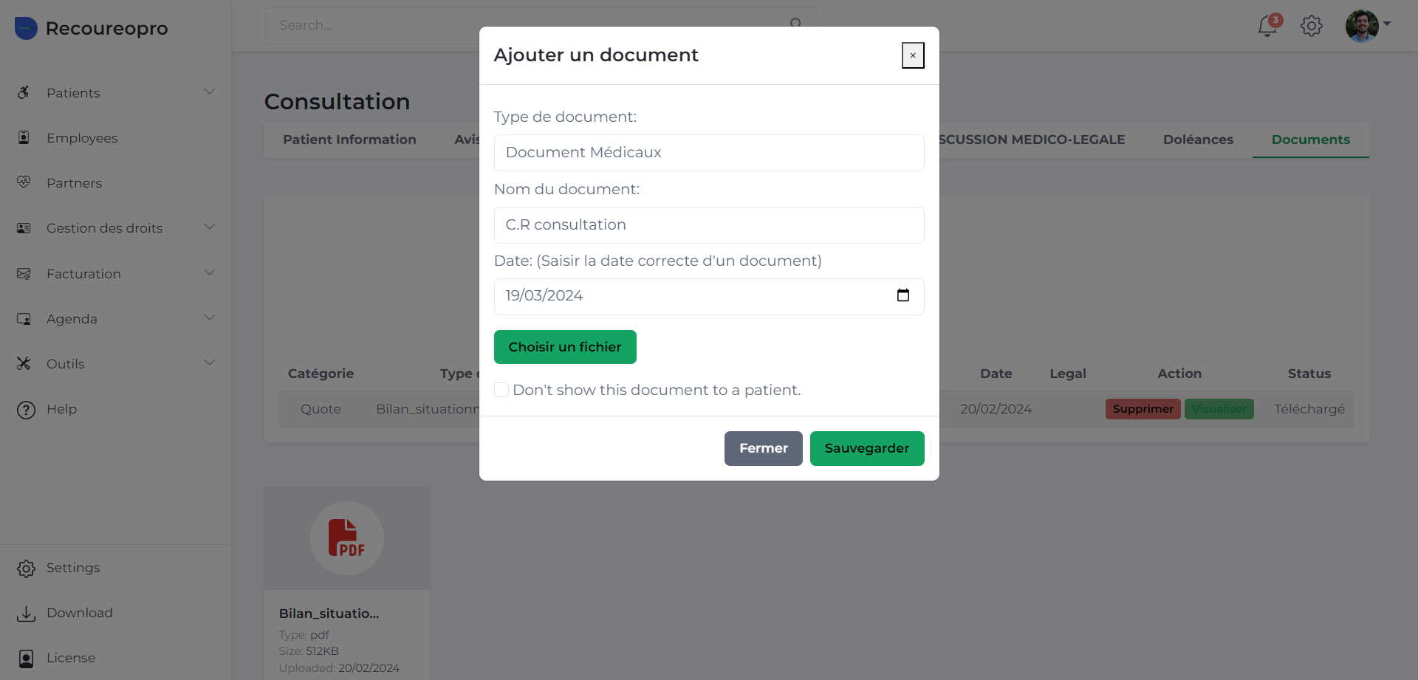Close the Ajouter un document dialog
Image resolution: width=1418 pixels, height=680 pixels.
click(x=913, y=55)
